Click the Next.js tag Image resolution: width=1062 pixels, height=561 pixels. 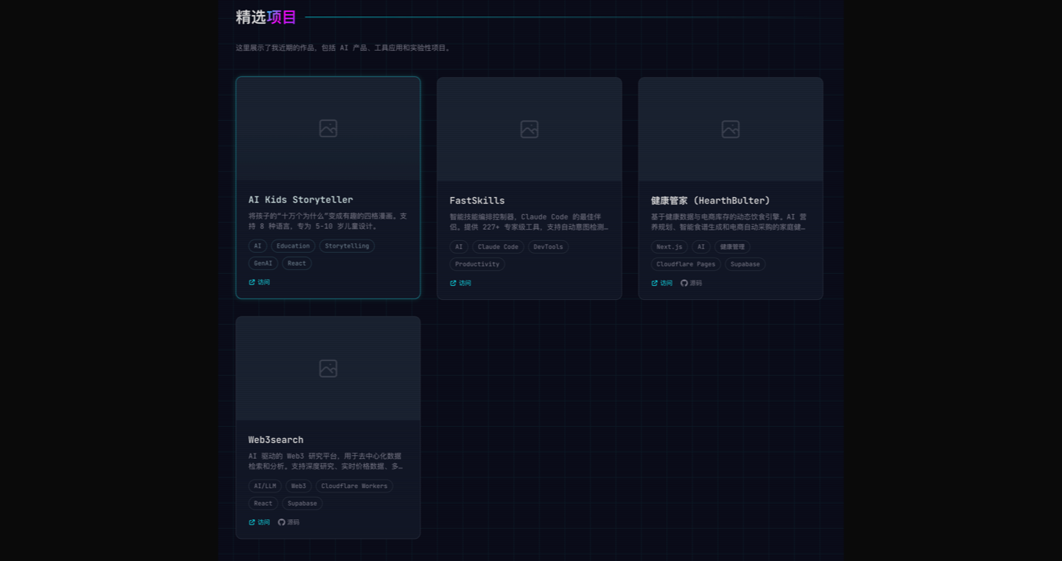pyautogui.click(x=669, y=247)
